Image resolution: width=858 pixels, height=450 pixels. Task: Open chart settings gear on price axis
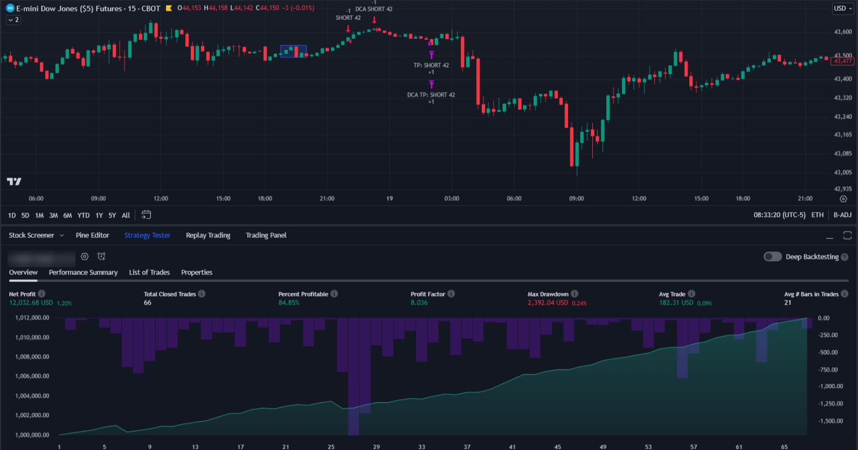(843, 199)
